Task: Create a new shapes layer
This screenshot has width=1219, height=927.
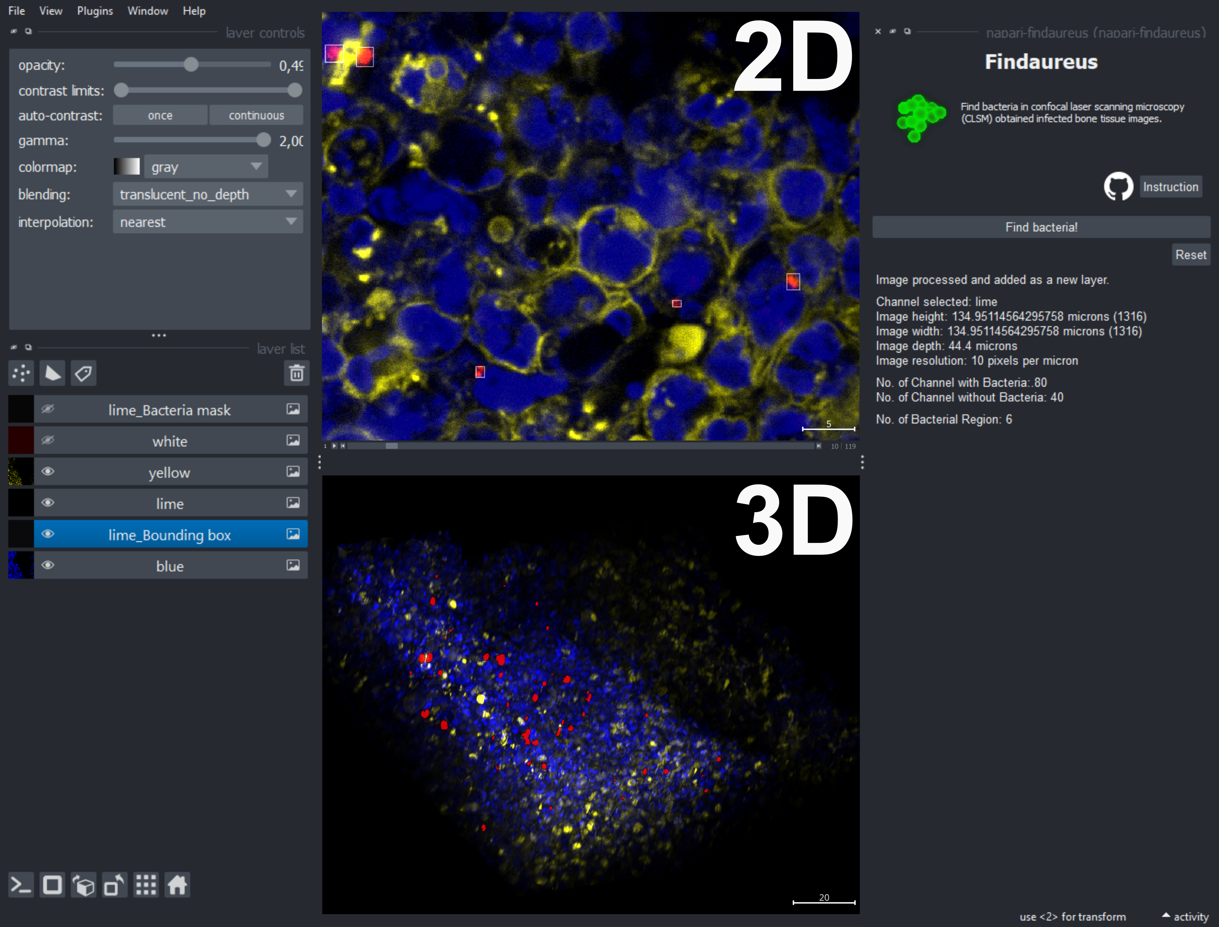Action: [x=53, y=374]
